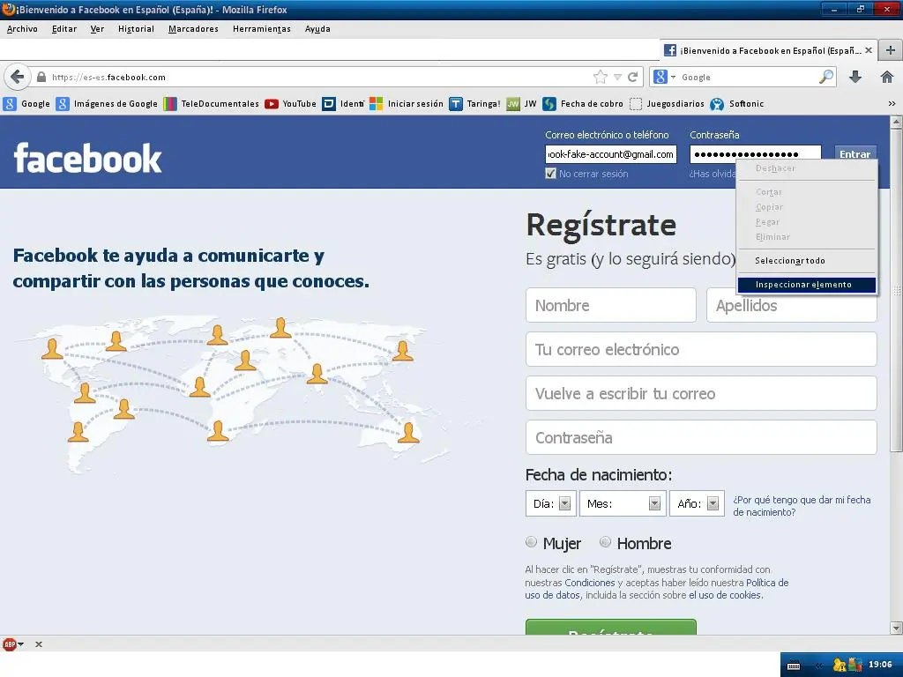Open the Año dropdown

point(697,503)
